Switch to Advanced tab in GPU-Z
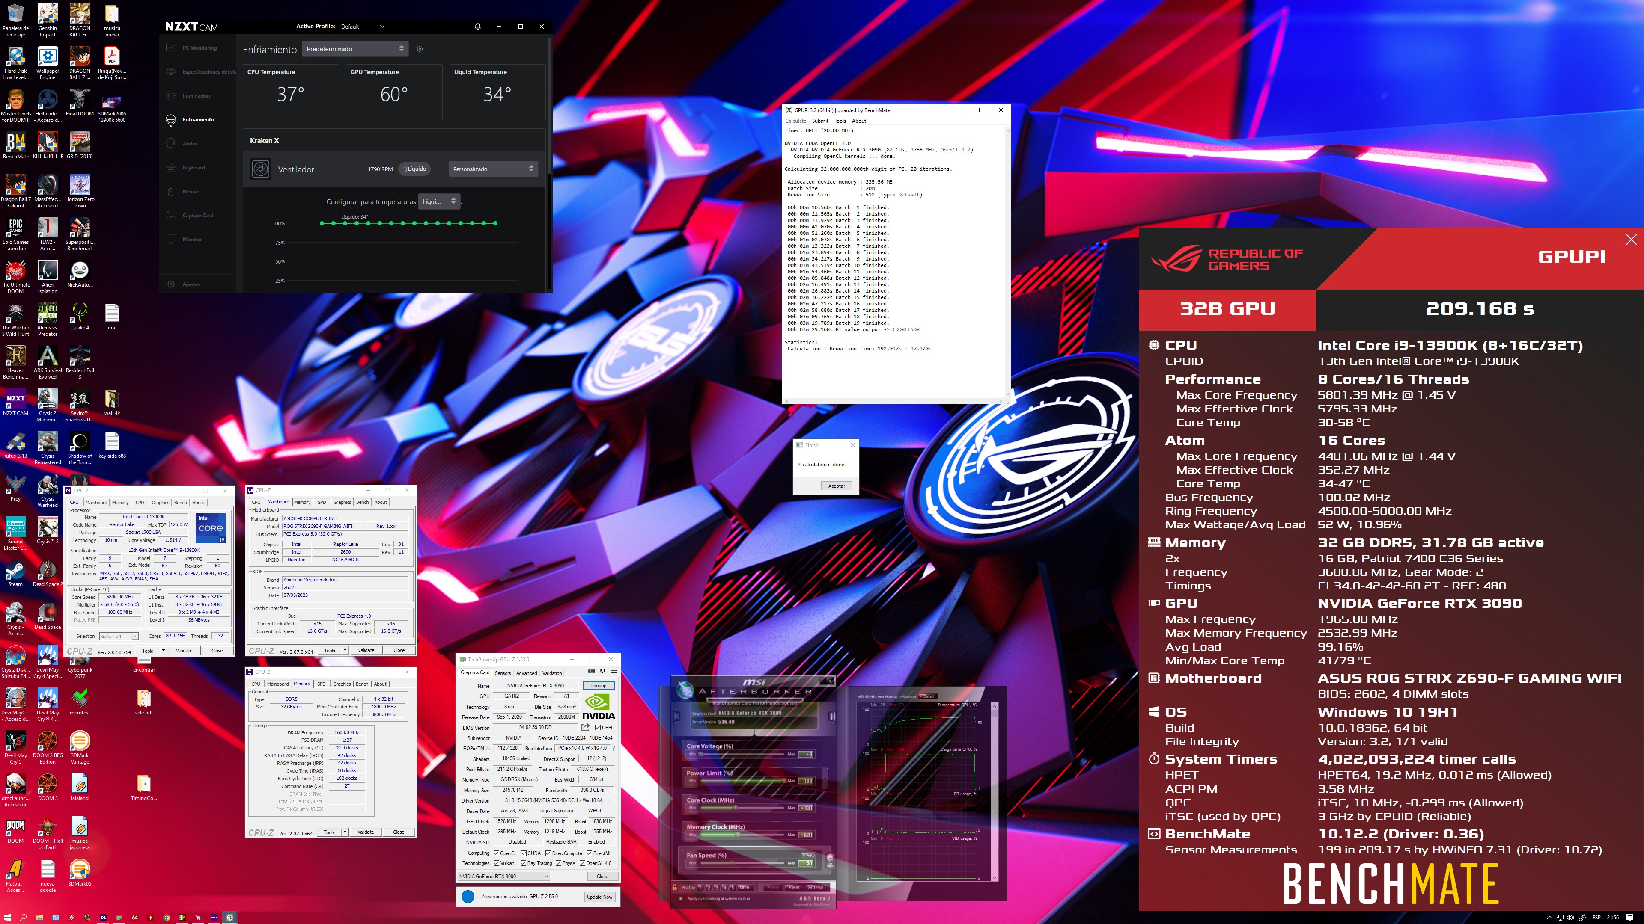 coord(527,673)
